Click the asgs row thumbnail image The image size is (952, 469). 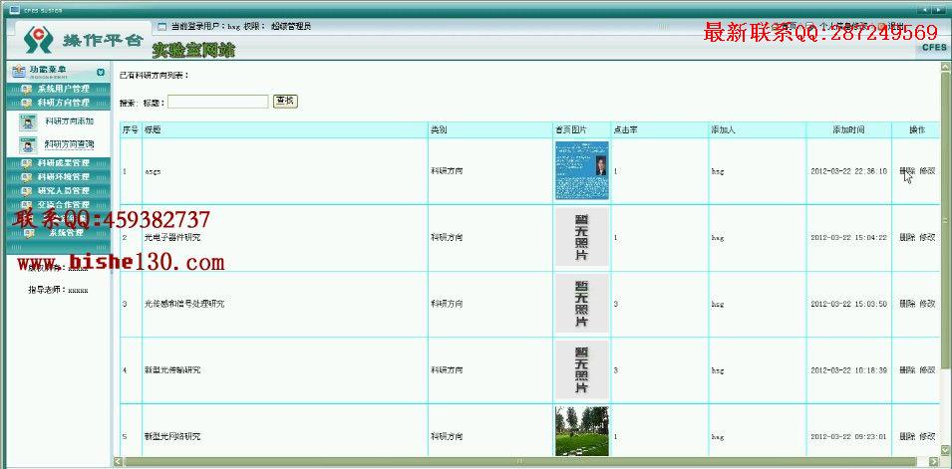pyautogui.click(x=581, y=170)
